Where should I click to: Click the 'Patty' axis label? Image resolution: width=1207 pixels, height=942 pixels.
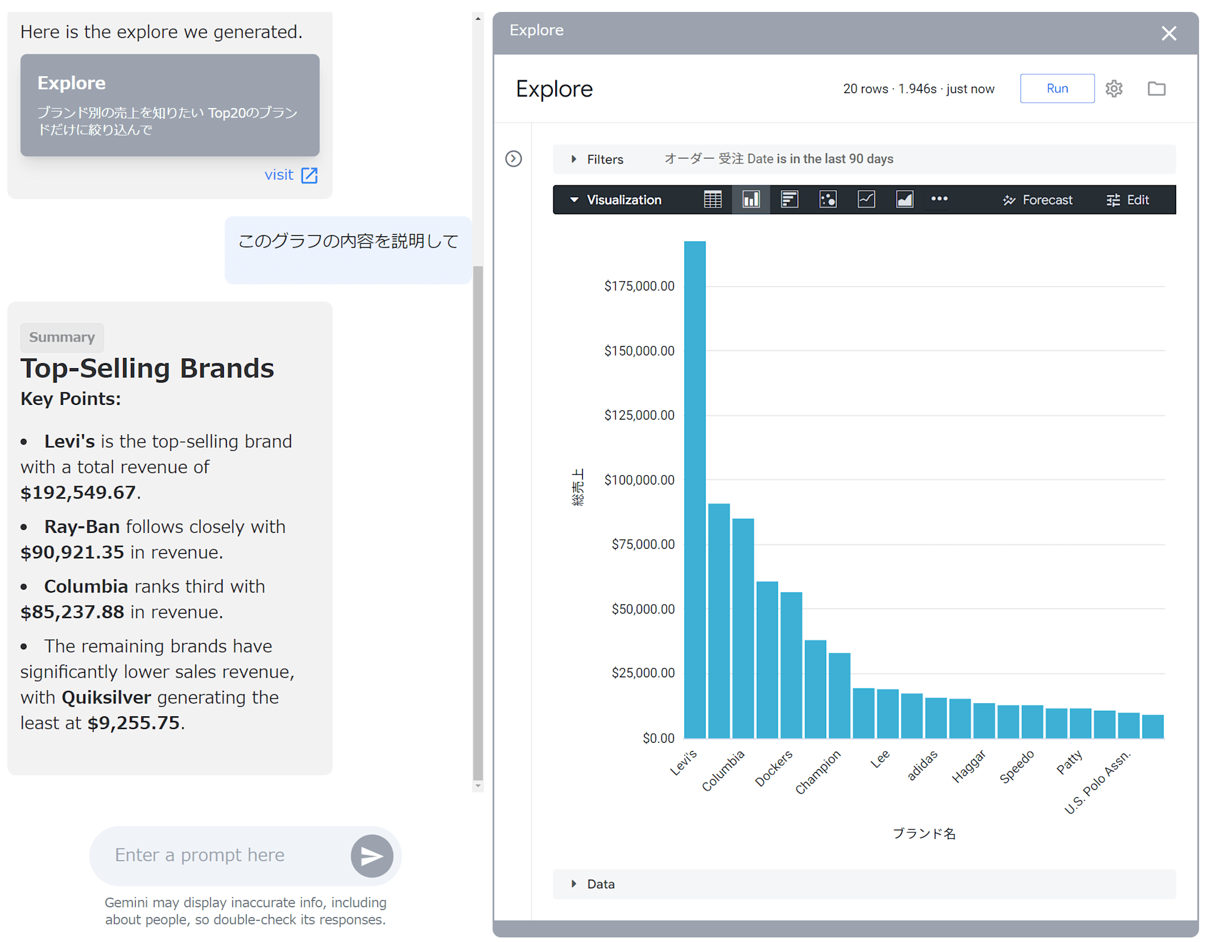click(x=1069, y=763)
